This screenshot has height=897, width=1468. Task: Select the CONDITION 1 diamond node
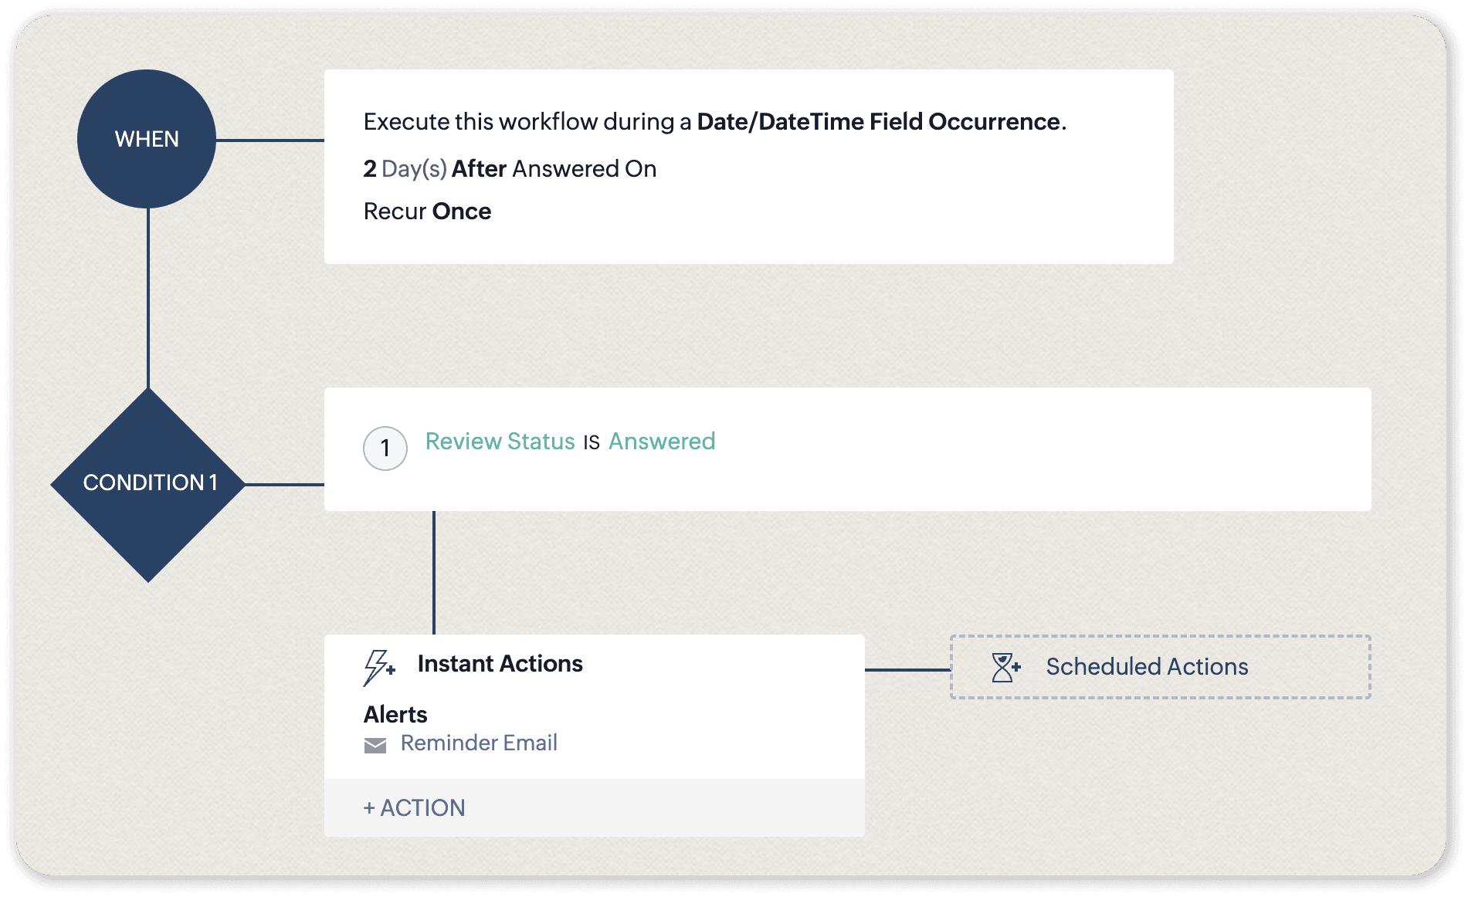tap(148, 484)
